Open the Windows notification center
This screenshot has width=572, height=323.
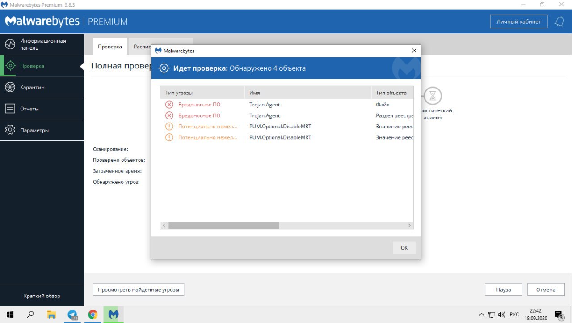click(559, 314)
